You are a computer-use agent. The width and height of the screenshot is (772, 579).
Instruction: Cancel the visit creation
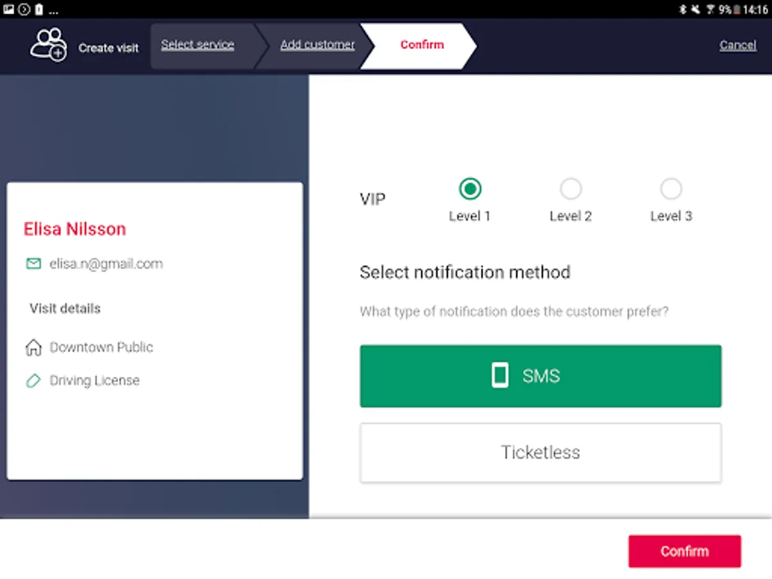738,45
